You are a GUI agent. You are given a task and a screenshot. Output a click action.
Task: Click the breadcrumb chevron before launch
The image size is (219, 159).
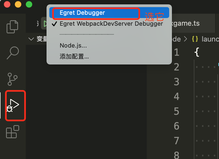click(x=186, y=39)
